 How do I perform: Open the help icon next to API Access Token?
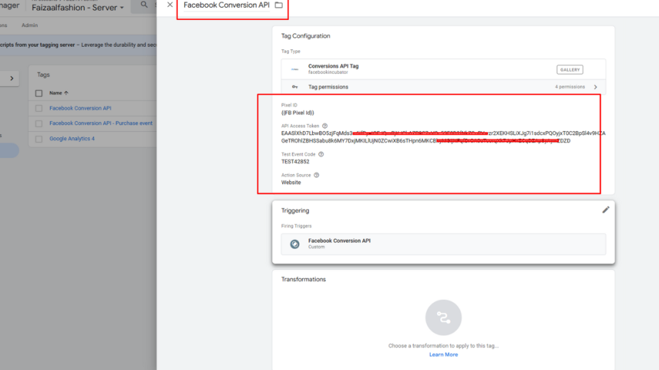coord(324,126)
